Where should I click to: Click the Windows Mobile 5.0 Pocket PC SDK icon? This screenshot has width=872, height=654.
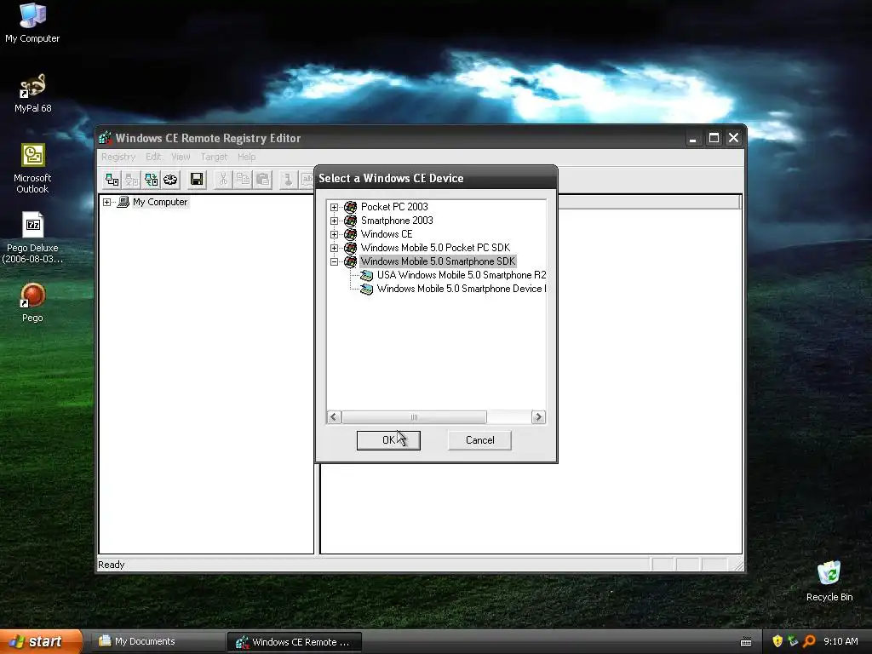(350, 248)
